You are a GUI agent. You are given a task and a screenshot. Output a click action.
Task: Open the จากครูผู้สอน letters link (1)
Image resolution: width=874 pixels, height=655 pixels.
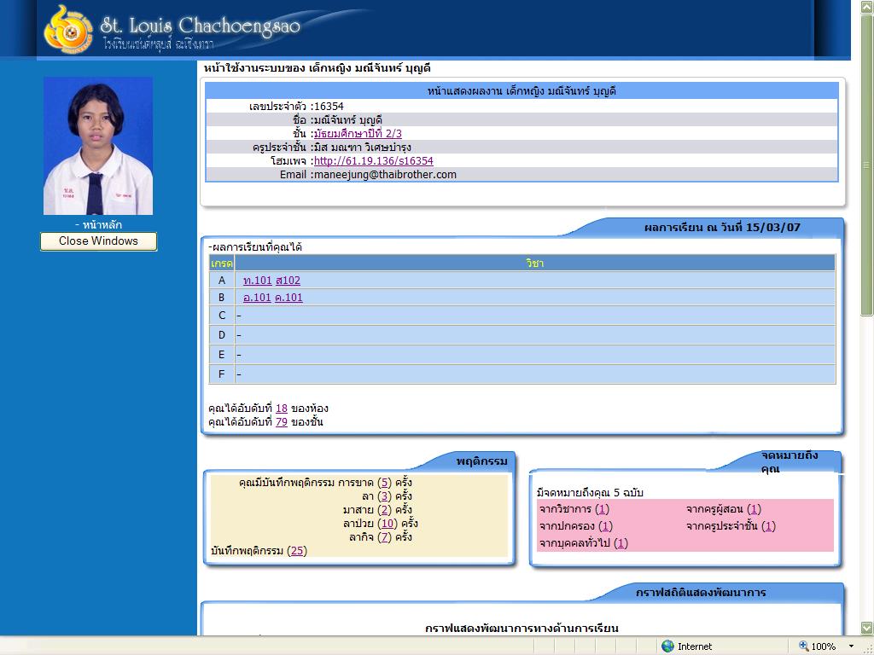(x=754, y=509)
